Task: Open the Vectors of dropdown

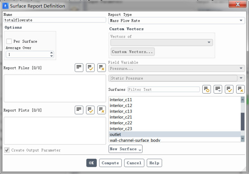Action: click(162, 42)
